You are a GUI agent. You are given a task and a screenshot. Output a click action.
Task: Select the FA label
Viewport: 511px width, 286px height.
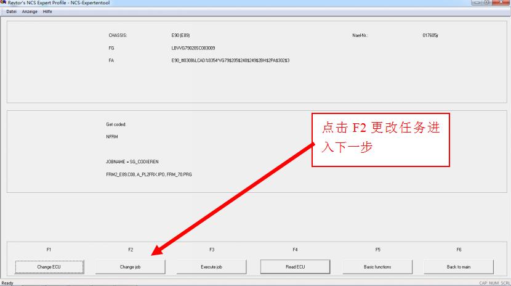tap(111, 60)
